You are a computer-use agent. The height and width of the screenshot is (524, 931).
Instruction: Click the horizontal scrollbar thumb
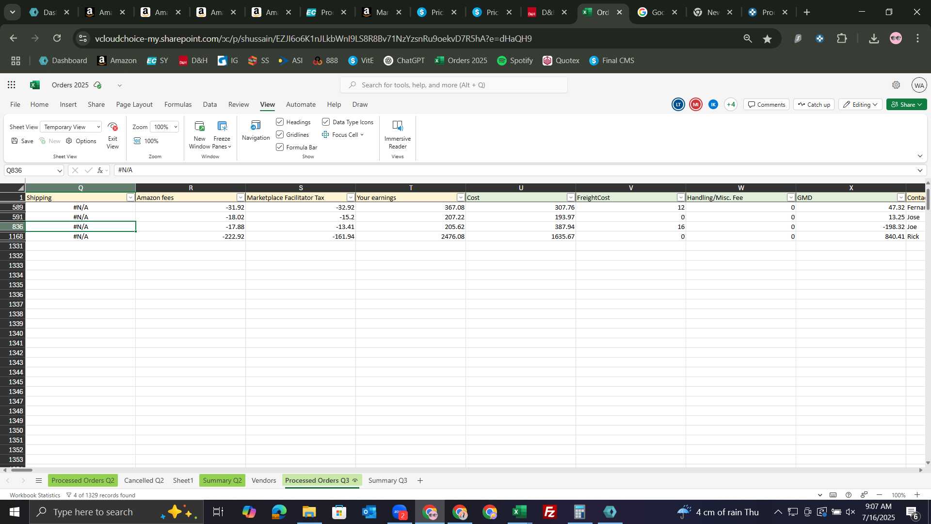click(22, 470)
